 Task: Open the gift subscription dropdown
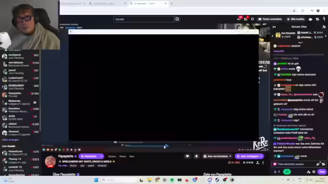(217, 156)
